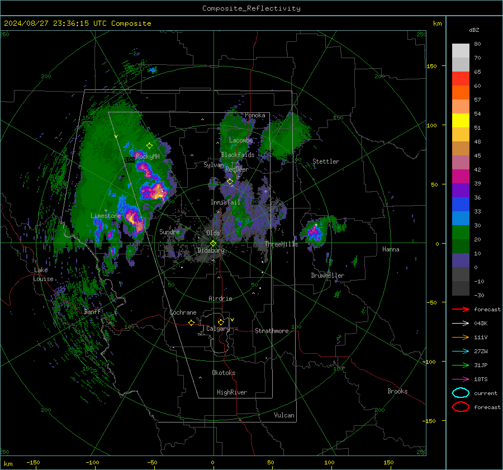Click the RedDeer city label
This screenshot has width=503, height=470.
(237, 169)
